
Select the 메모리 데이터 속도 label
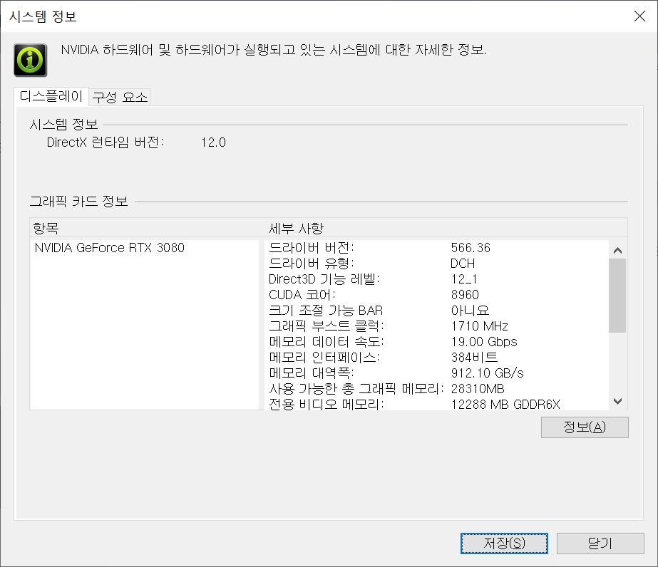click(327, 341)
